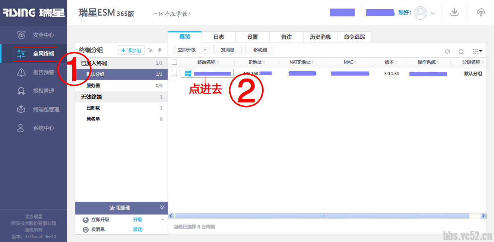Click the 默认分组 cell in terminal row
This screenshot has width=494, height=242.
pos(473,74)
